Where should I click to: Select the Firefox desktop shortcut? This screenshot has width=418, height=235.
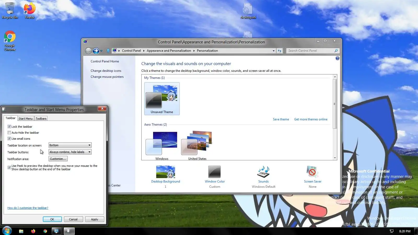point(30,10)
